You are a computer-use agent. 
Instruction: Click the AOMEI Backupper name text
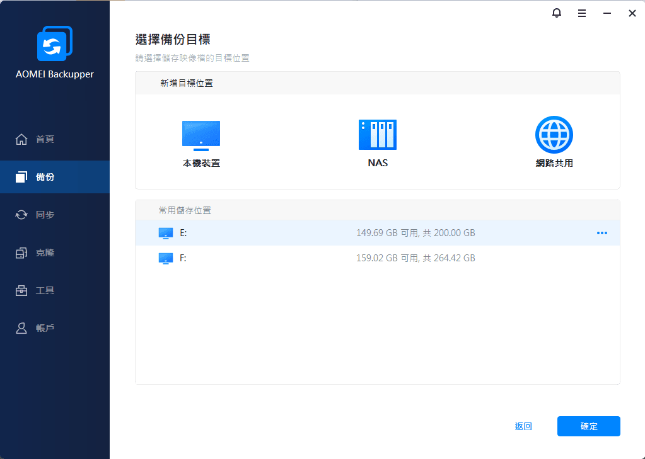coord(55,74)
